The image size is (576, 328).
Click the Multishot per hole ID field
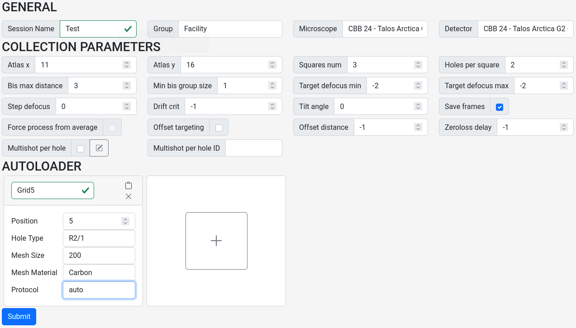[x=253, y=147]
